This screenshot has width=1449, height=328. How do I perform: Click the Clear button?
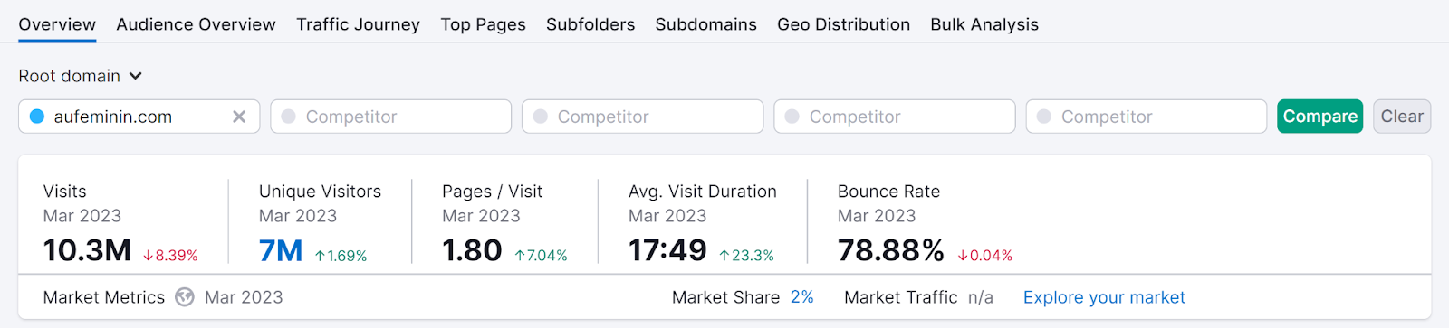(x=1402, y=117)
